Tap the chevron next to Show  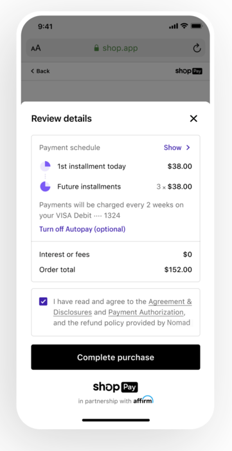[x=188, y=148]
